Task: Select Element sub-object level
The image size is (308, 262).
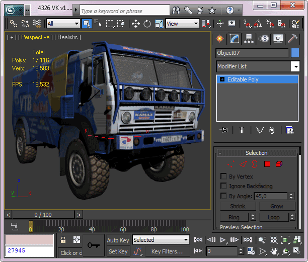Action: tap(279, 164)
